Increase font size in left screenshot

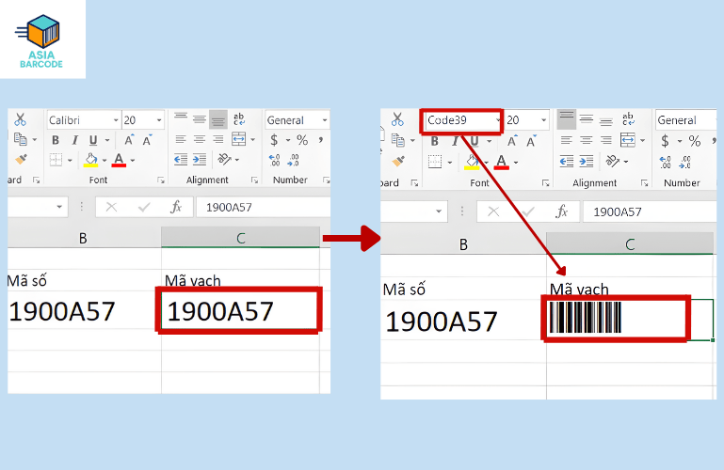coord(129,140)
